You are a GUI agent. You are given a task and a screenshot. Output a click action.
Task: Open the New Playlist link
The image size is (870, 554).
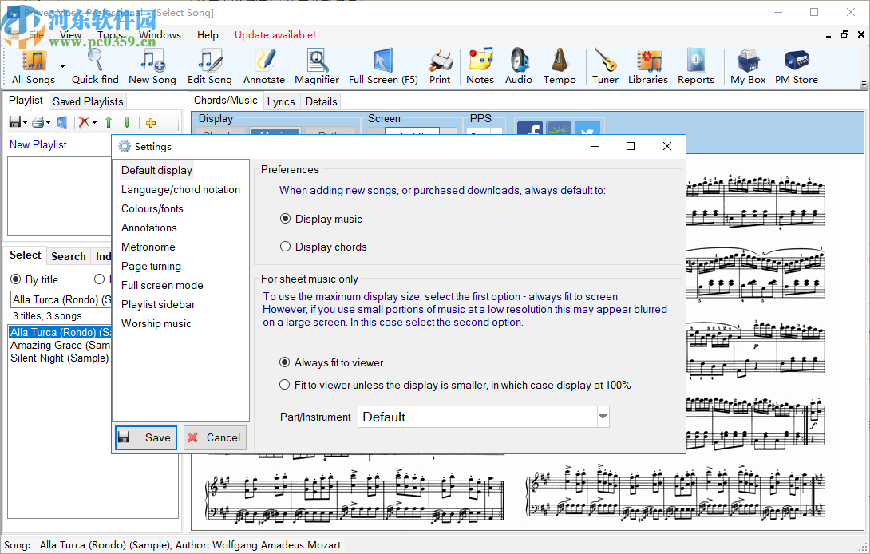click(x=38, y=144)
